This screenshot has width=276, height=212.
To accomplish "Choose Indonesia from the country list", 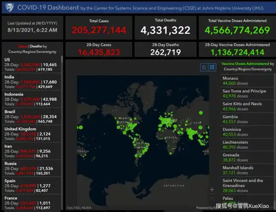I will click(x=32, y=99).
